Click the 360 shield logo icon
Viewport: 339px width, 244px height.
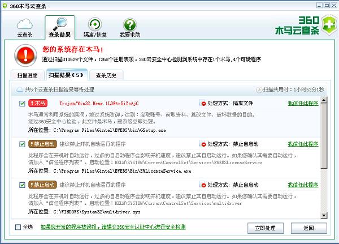click(x=329, y=25)
